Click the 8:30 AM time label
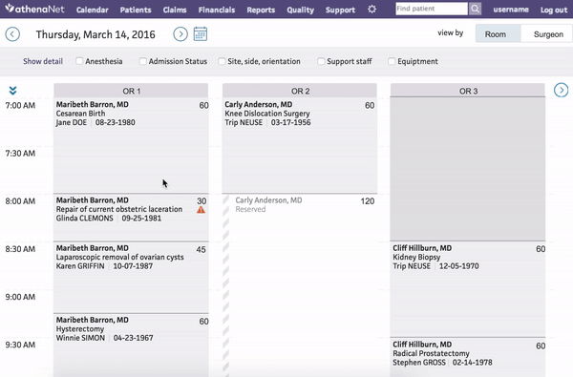 point(20,249)
